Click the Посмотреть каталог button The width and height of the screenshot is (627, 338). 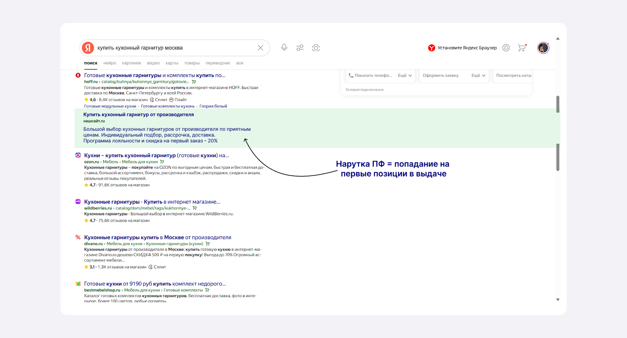(x=513, y=75)
